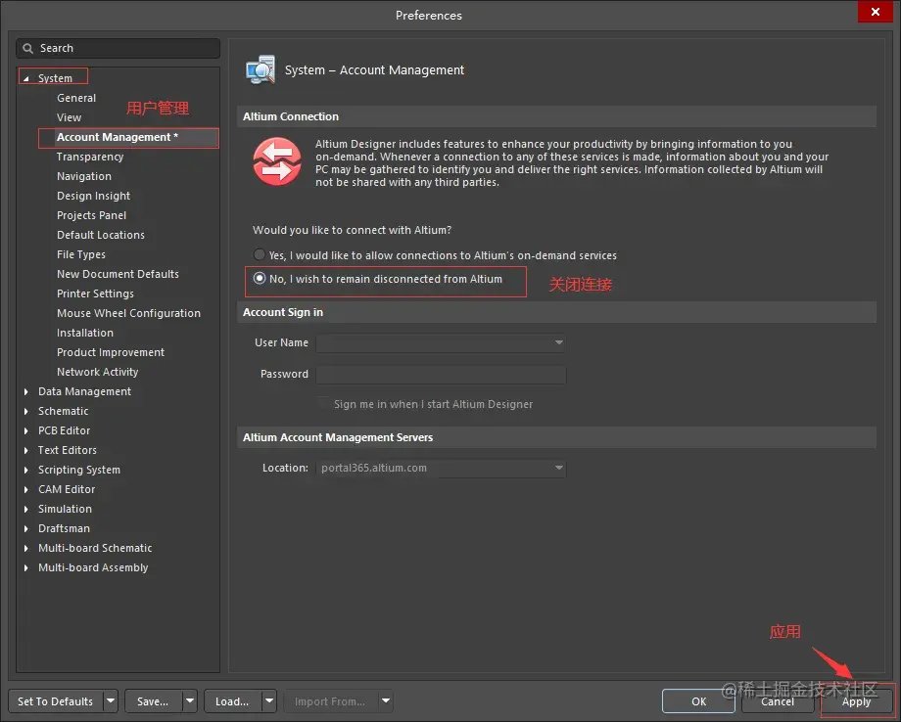The height and width of the screenshot is (722, 901).
Task: Open the server Location dropdown
Action: pos(558,468)
